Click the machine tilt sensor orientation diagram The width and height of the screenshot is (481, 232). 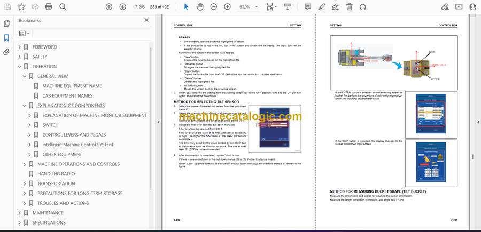click(x=394, y=62)
